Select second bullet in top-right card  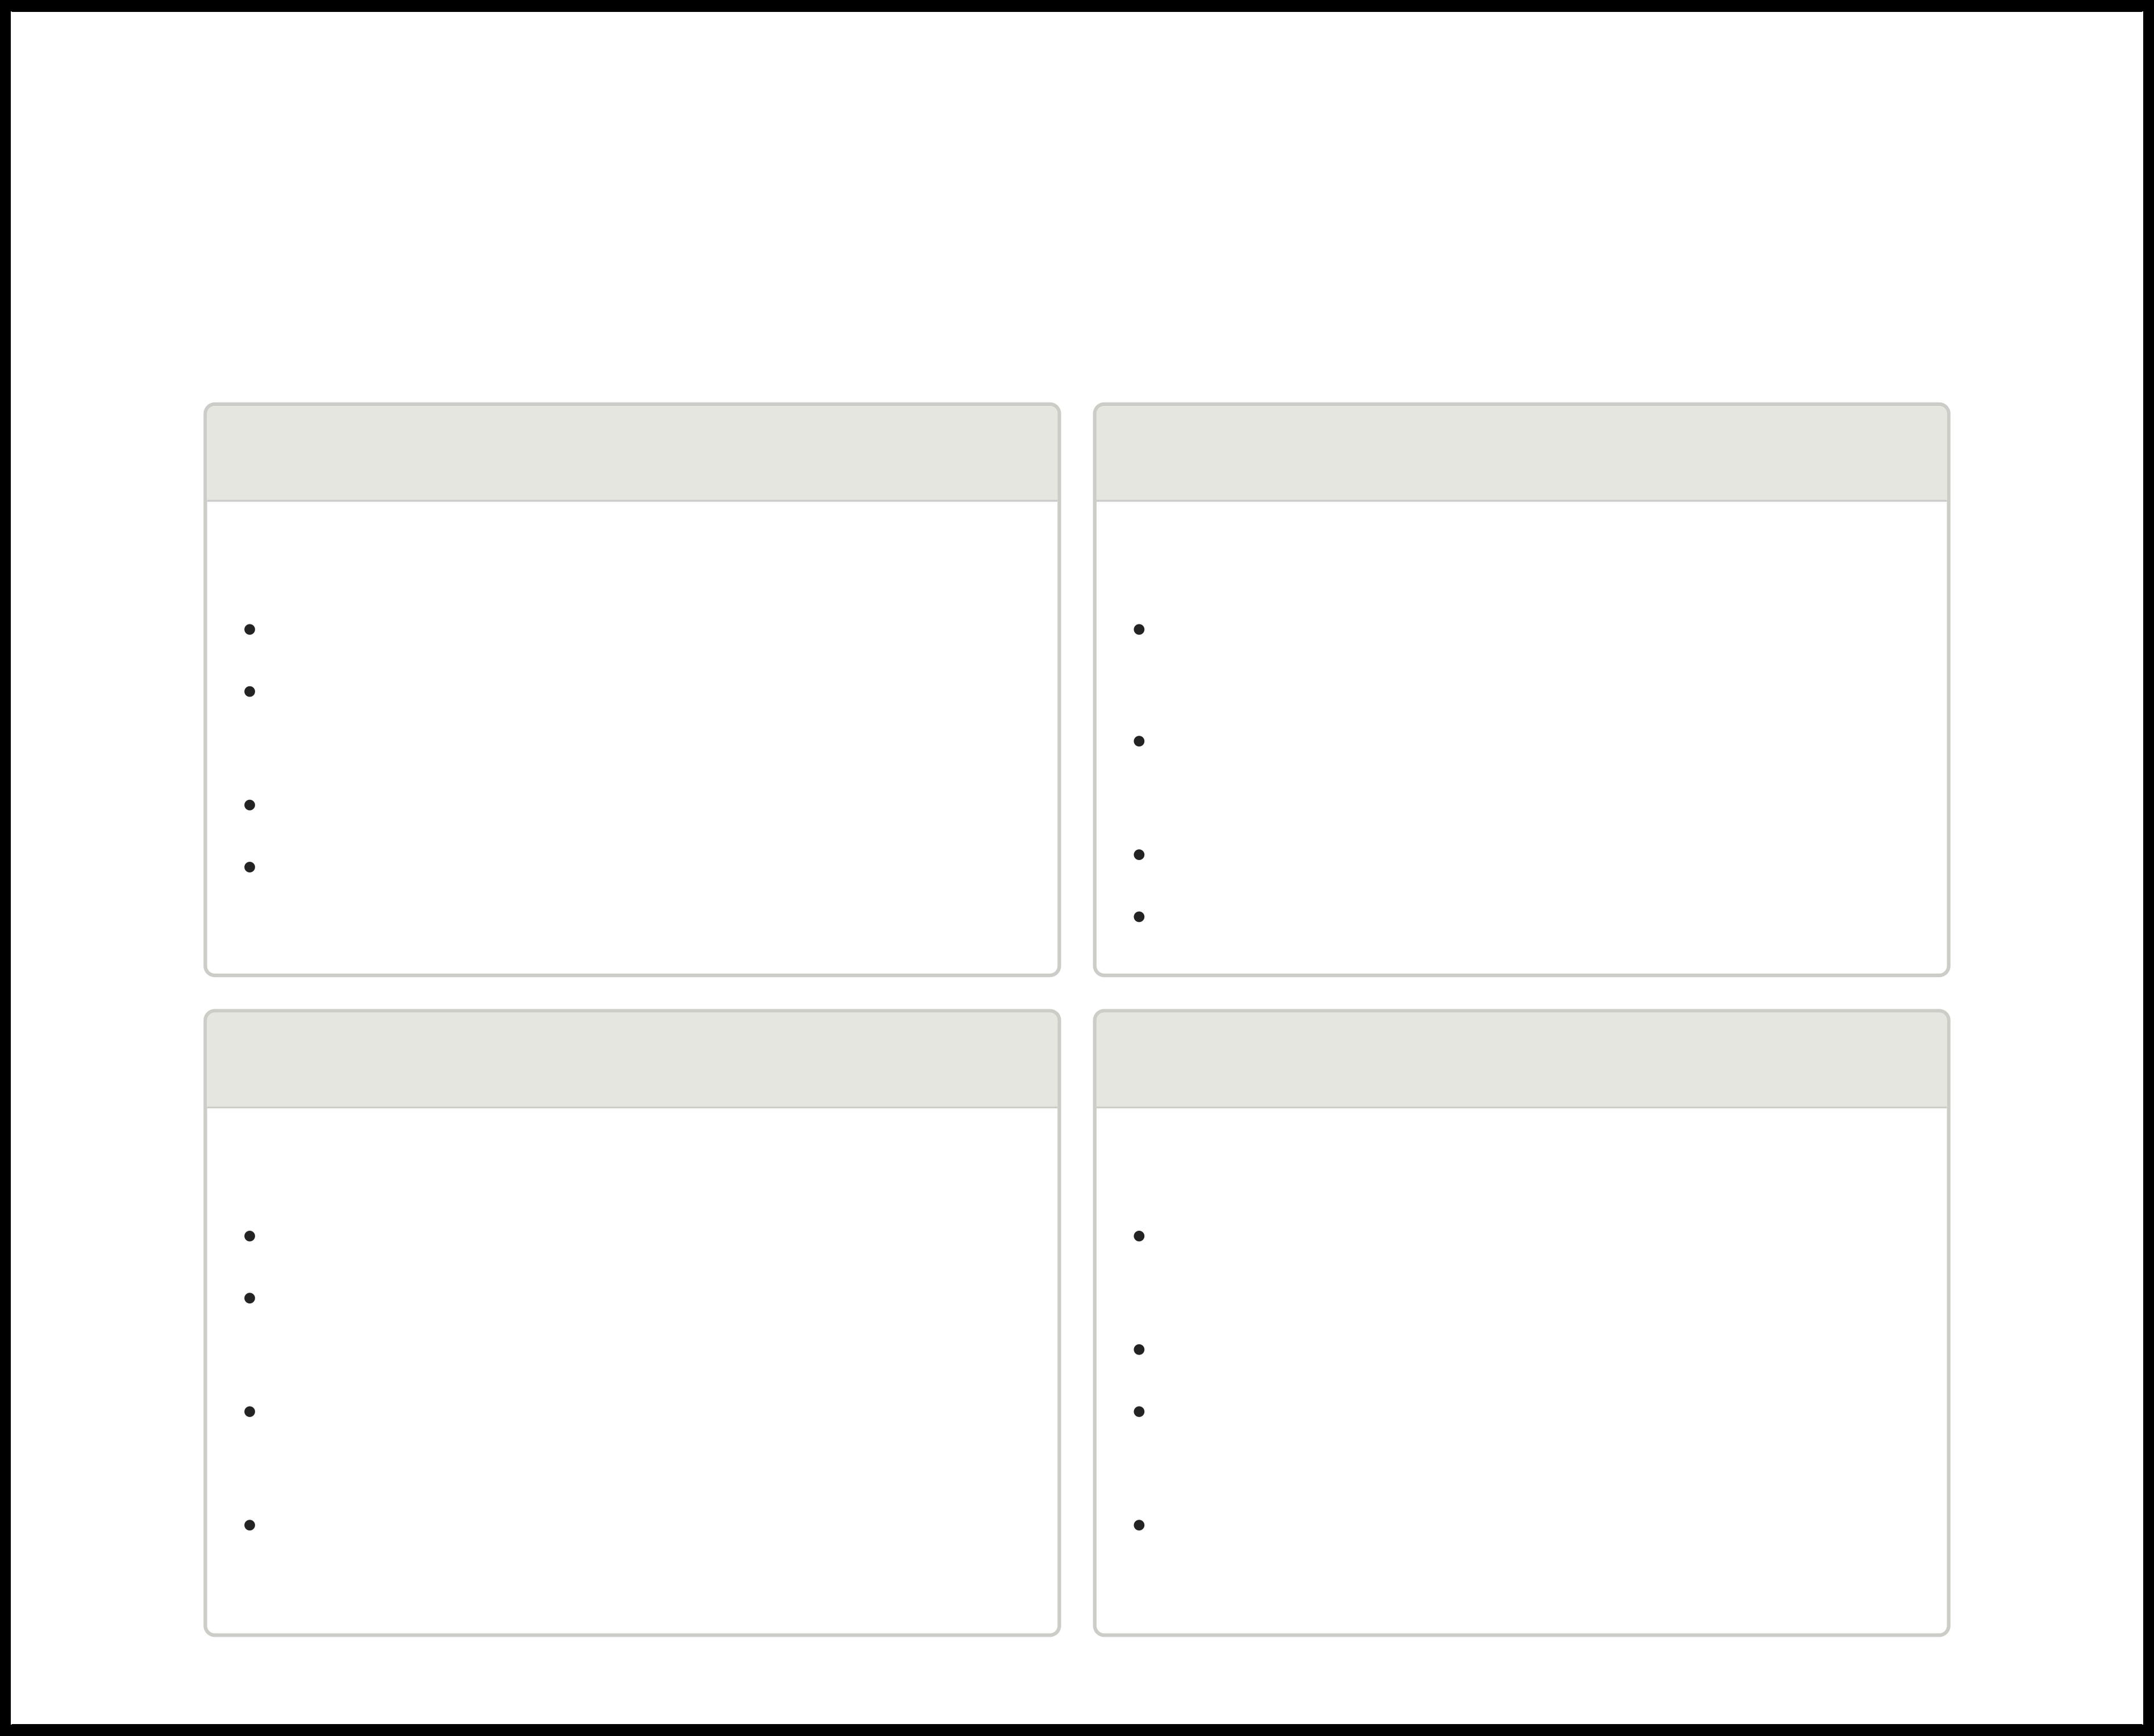point(1139,741)
